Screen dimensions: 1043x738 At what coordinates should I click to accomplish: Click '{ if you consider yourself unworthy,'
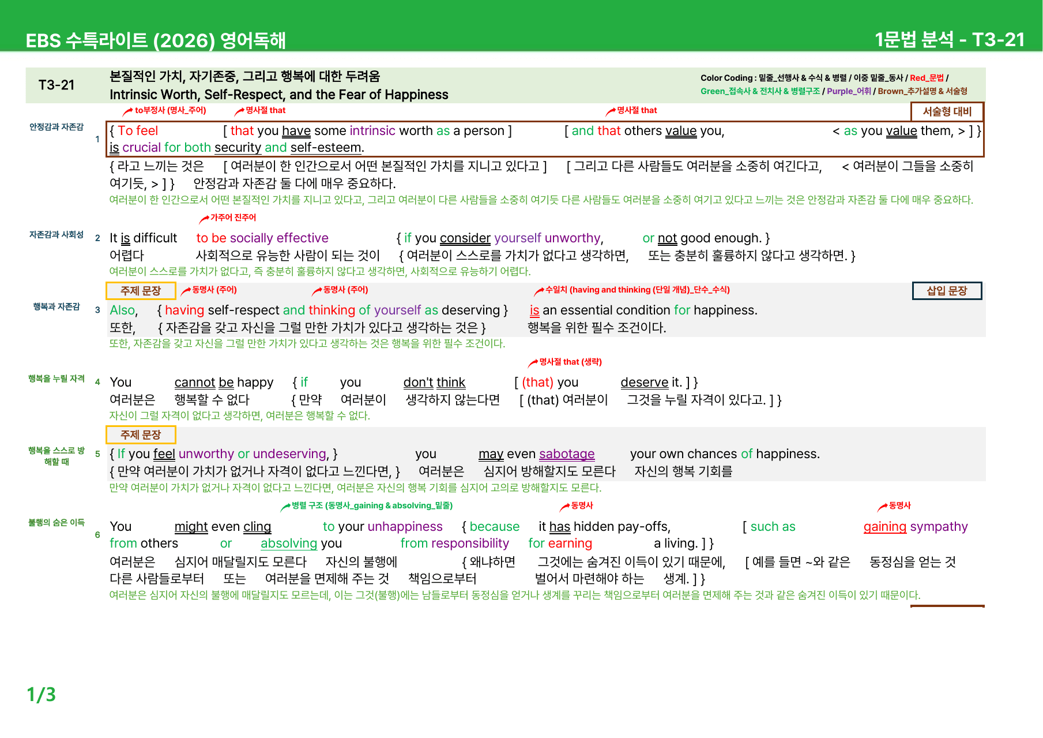pyautogui.click(x=500, y=238)
